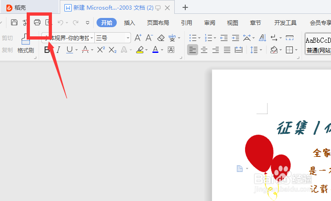
Task: Click the bullet list icon
Action: click(x=193, y=38)
